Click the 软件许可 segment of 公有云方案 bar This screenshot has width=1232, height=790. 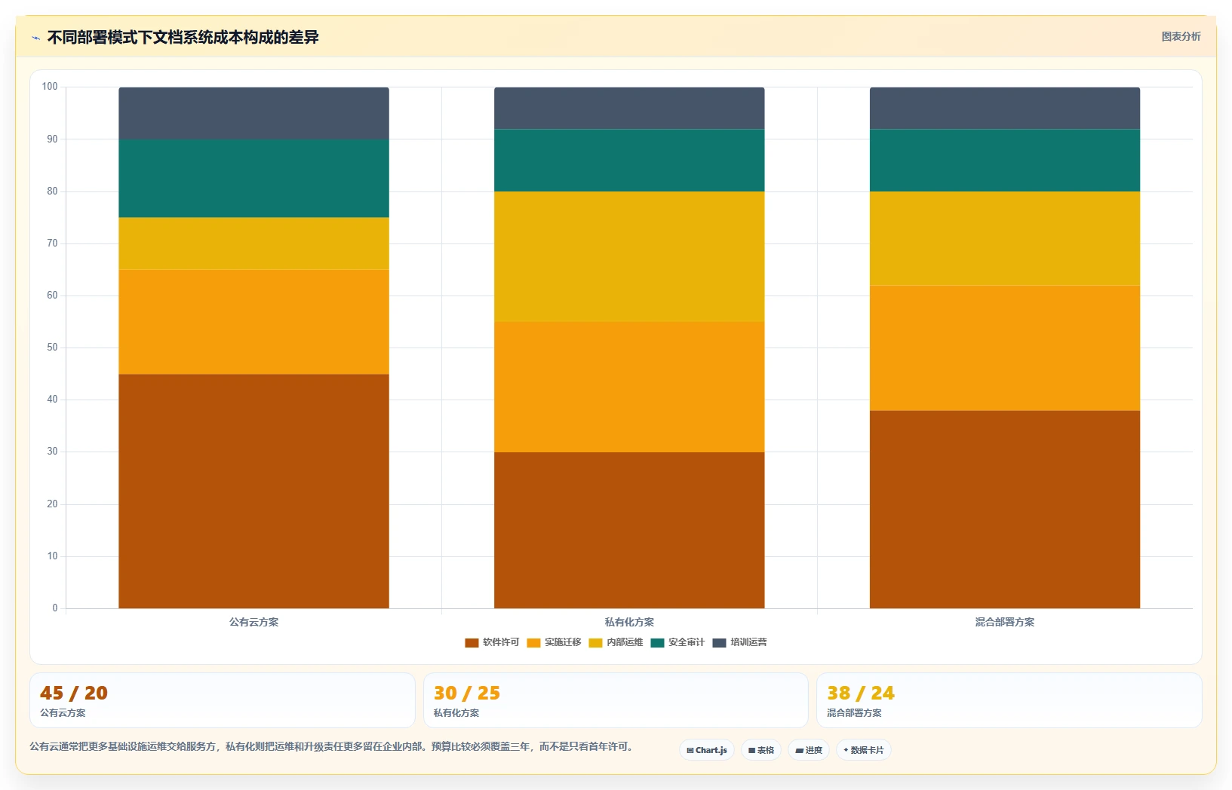(x=253, y=491)
